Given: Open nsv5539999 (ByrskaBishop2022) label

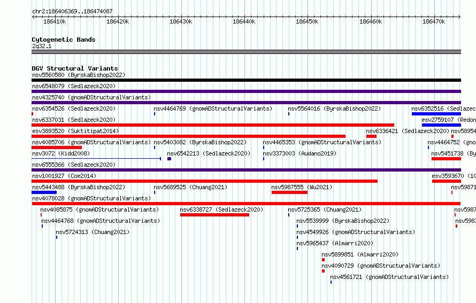Looking at the screenshot, I should coord(343,221).
